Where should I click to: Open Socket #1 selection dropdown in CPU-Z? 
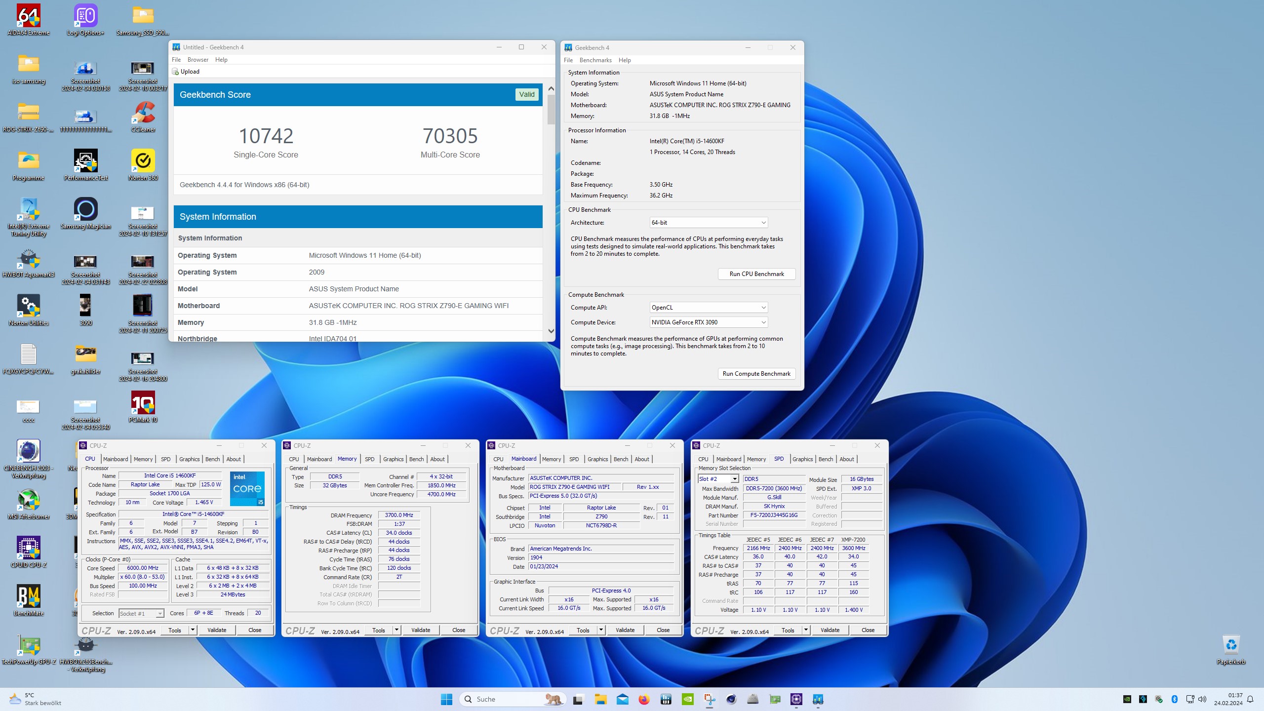(x=141, y=614)
